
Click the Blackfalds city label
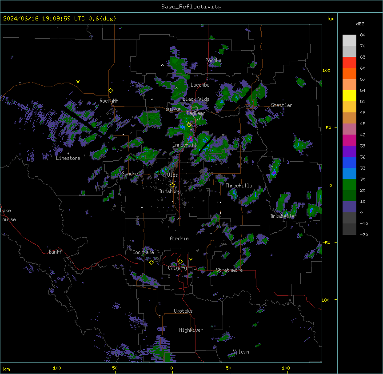pyautogui.click(x=196, y=99)
